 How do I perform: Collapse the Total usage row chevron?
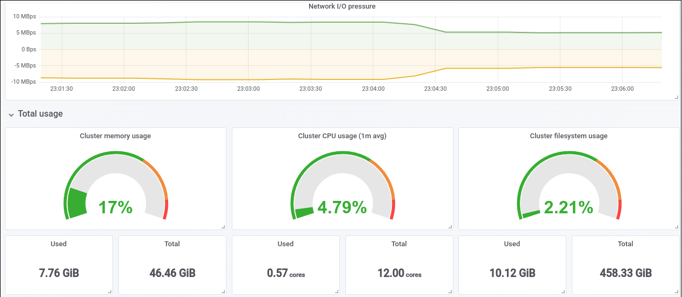[11, 114]
